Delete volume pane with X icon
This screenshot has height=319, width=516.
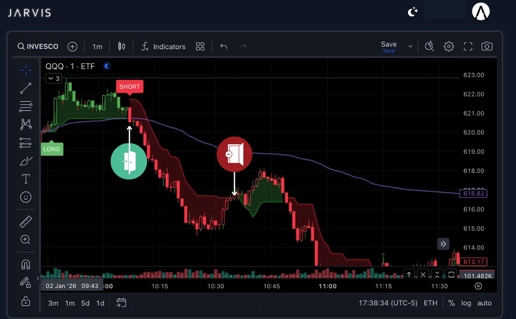pos(423,274)
